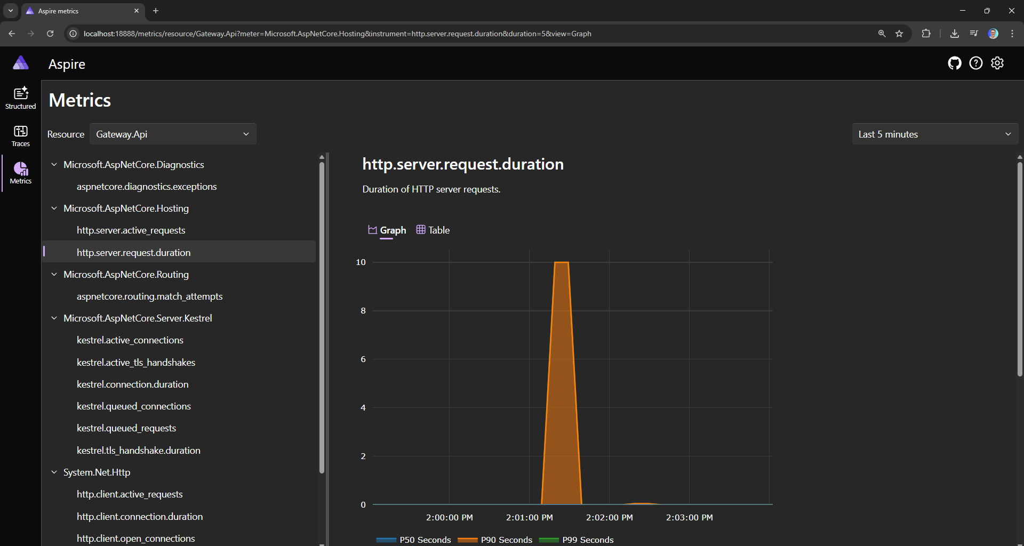Reload the page in browser

coord(50,34)
